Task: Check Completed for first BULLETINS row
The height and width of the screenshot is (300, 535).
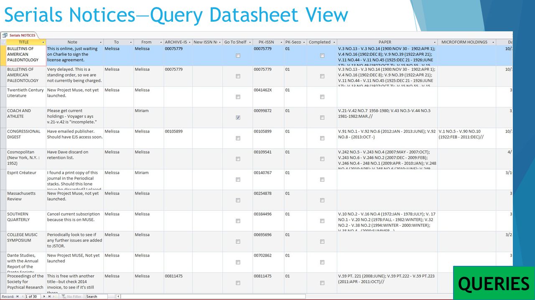Action: click(322, 55)
